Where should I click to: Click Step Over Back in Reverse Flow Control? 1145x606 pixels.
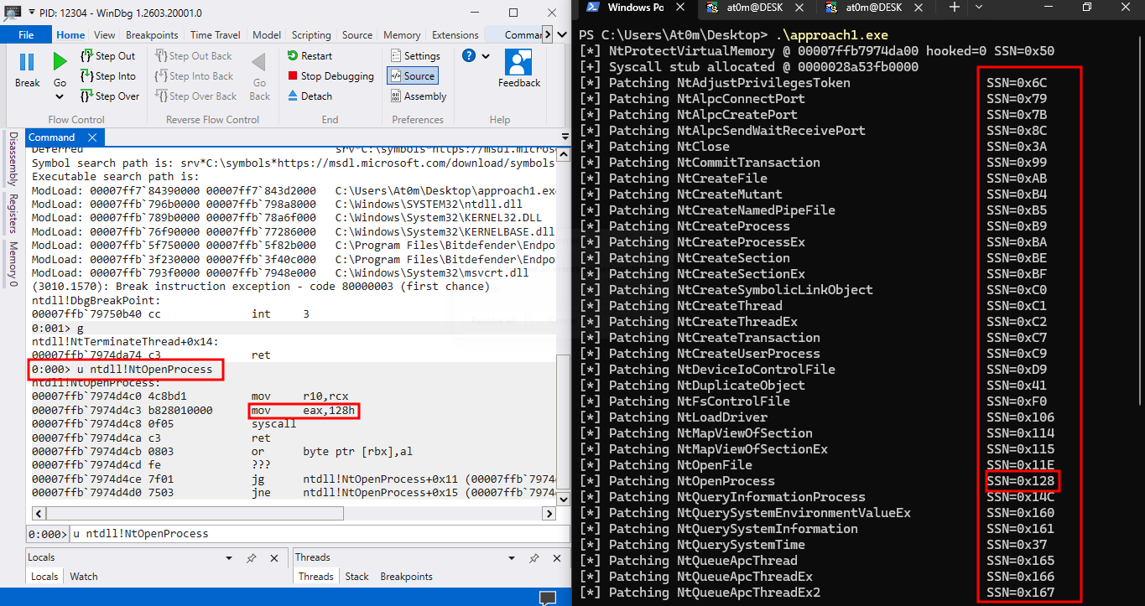[x=195, y=96]
